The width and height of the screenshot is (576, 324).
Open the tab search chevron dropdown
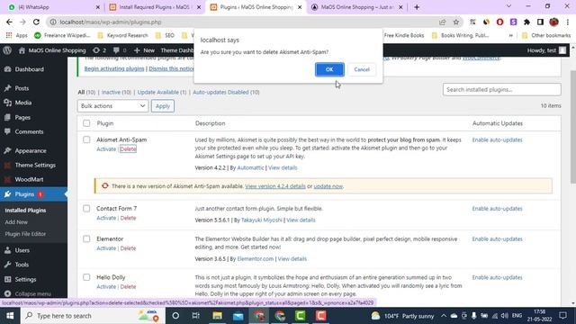[508, 6]
